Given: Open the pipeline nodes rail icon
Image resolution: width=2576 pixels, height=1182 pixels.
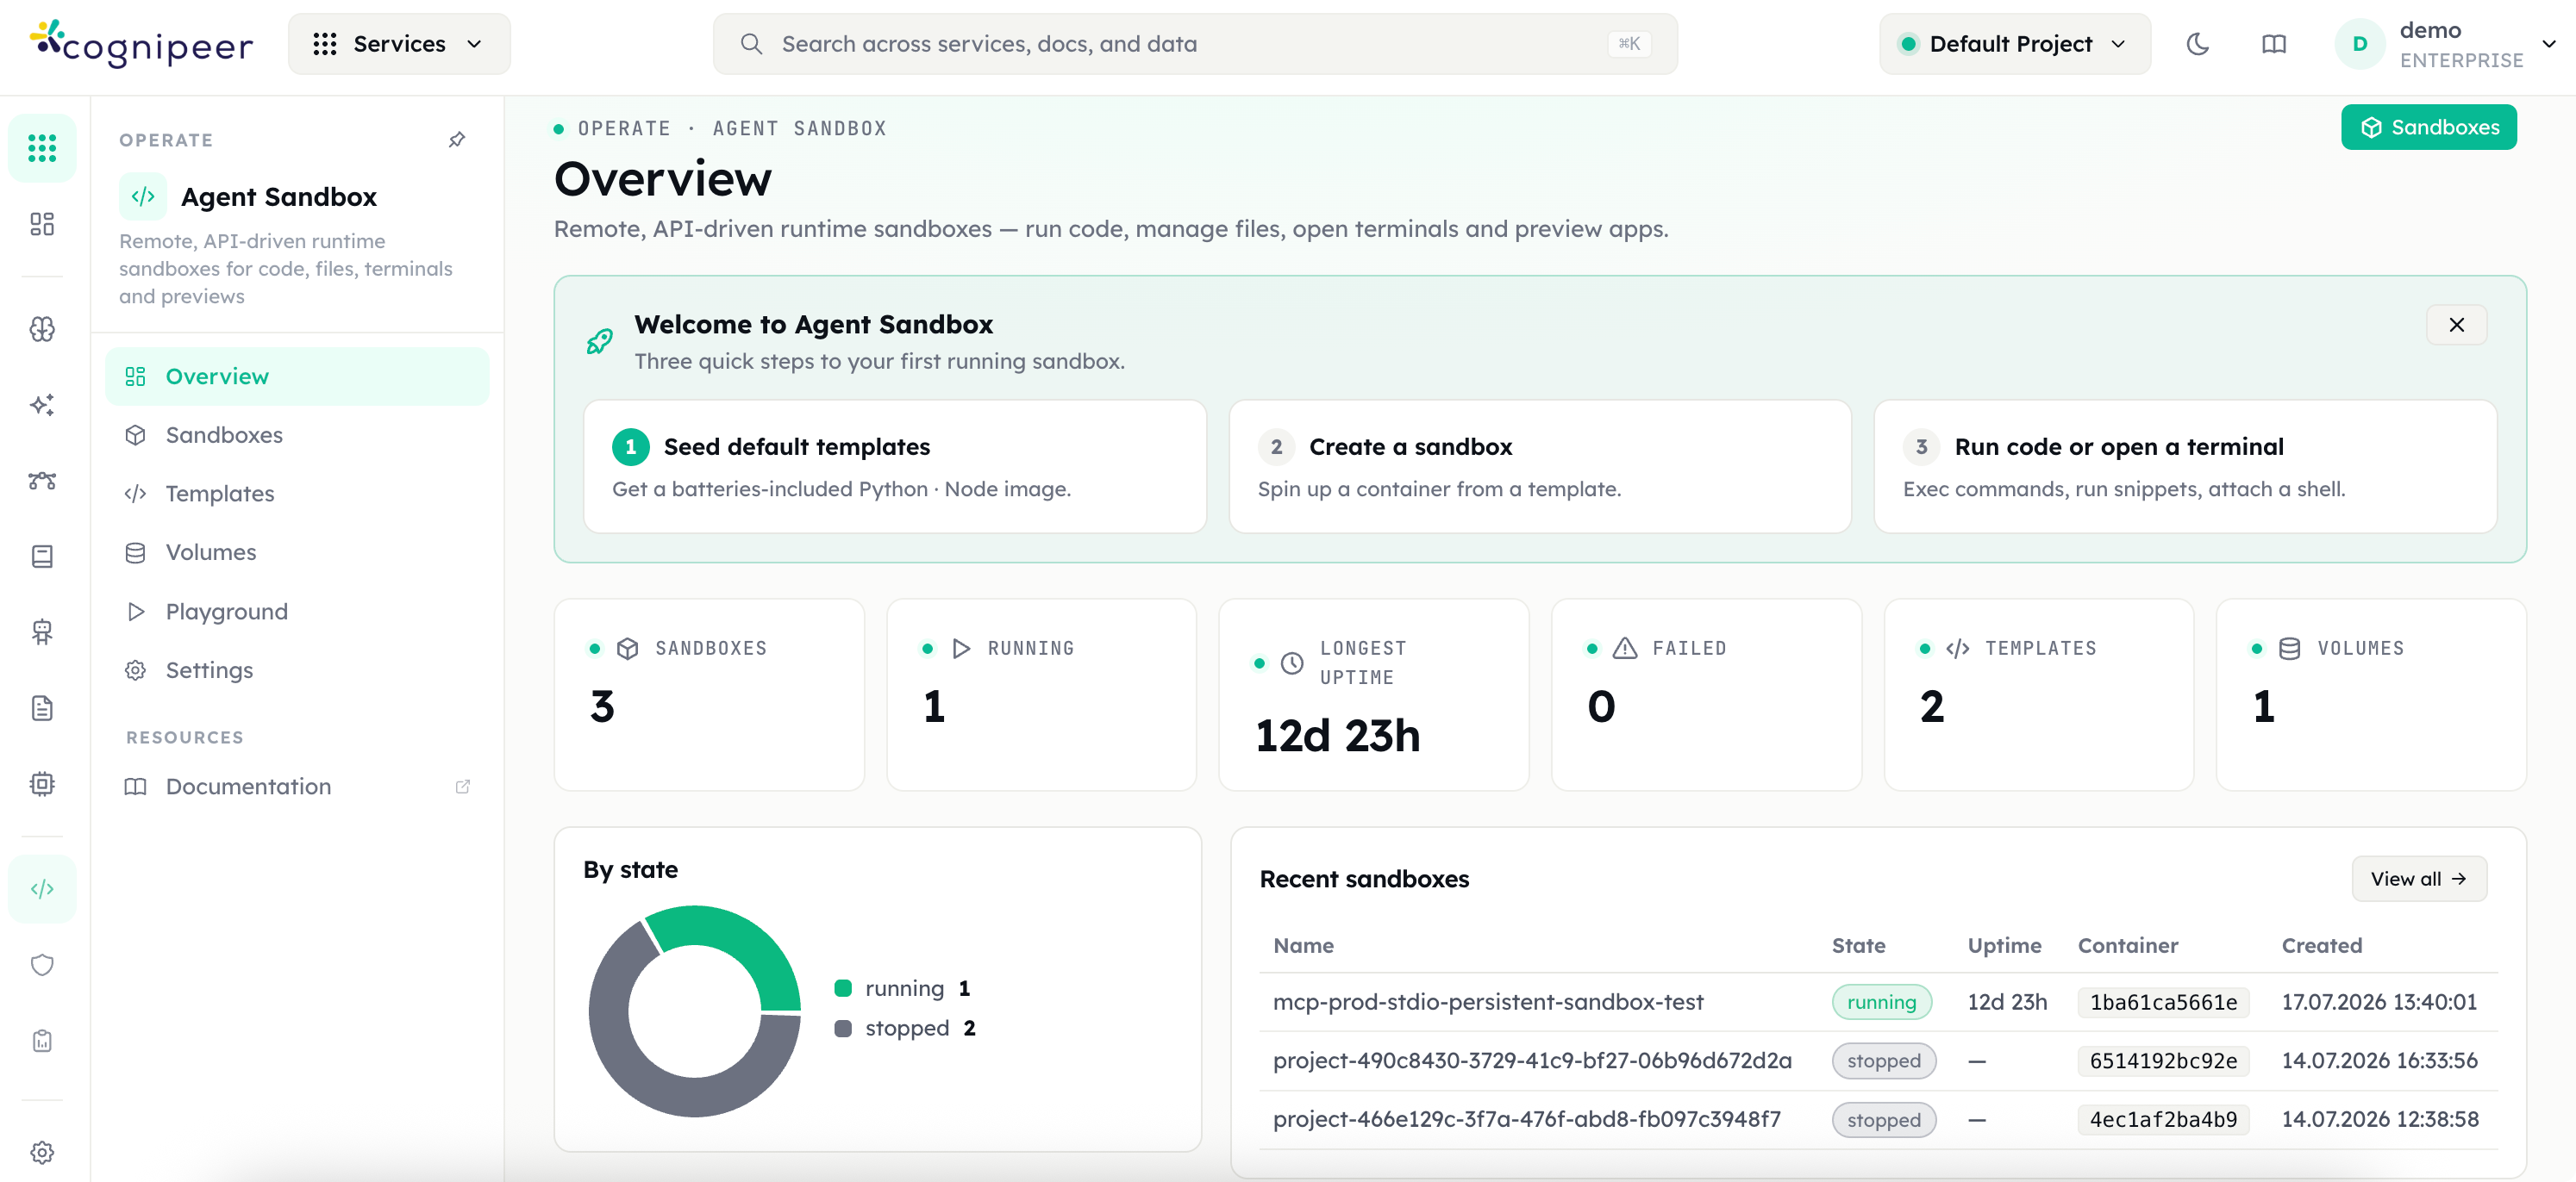Looking at the screenshot, I should pos(42,481).
